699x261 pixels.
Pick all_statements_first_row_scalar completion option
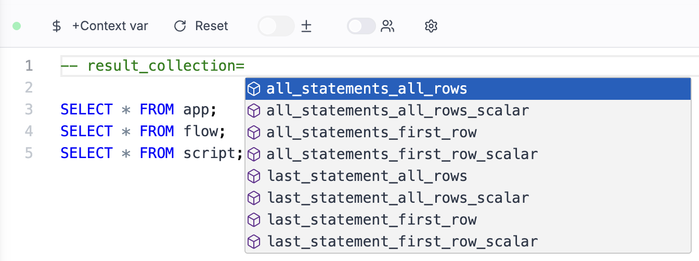click(402, 154)
